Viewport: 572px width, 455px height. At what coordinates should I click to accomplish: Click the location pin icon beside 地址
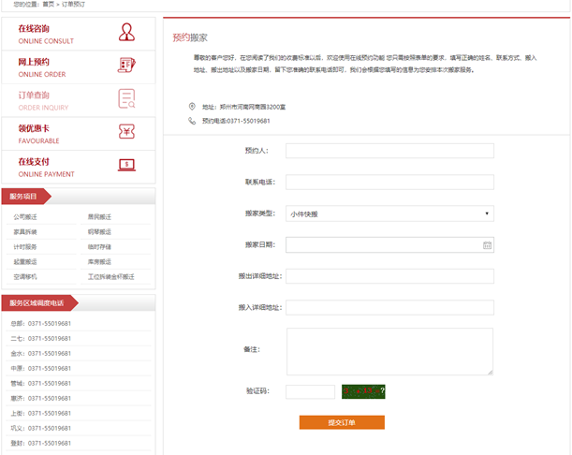pyautogui.click(x=192, y=107)
